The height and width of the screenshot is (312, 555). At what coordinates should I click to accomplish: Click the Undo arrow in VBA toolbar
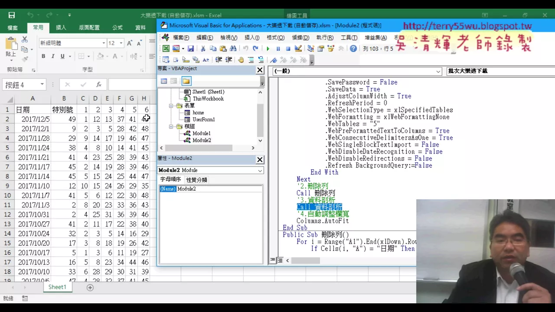pyautogui.click(x=245, y=49)
